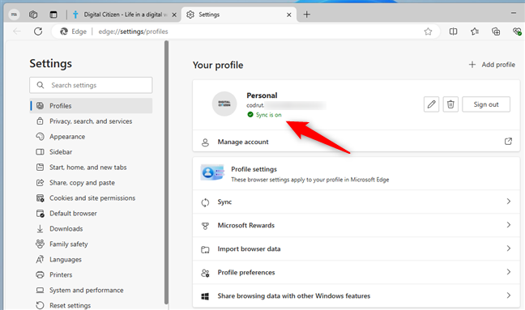
Task: Click the Personal profile picture
Action: tap(224, 104)
